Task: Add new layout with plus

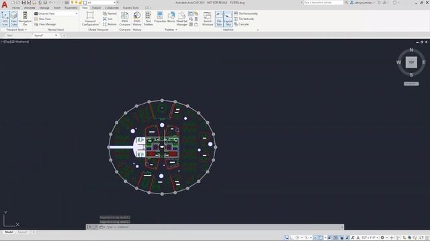Action: click(34, 232)
